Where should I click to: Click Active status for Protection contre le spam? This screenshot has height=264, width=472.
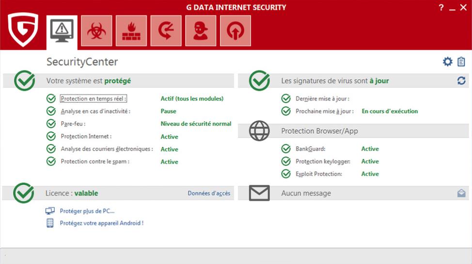169,162
